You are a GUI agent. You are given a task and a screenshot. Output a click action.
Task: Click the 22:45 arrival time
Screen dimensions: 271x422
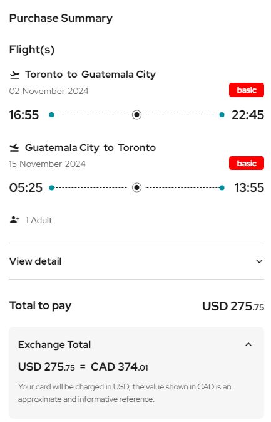(248, 115)
